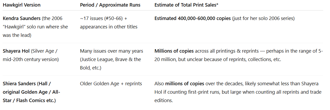
Task: Click the 'Older Golden Age + reprints' cell
Action: pyautogui.click(x=111, y=84)
